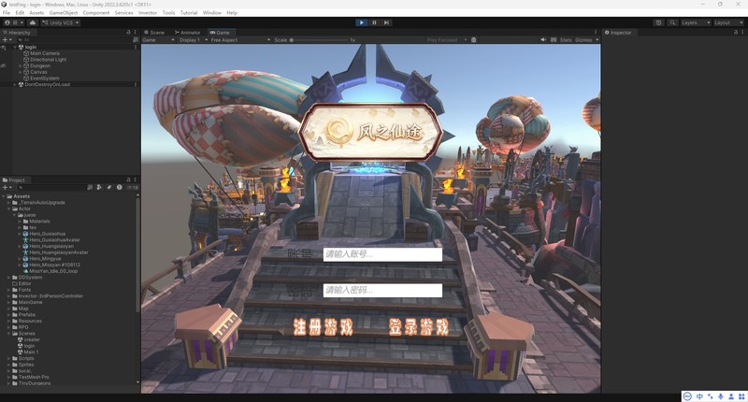Click the Hierarchy search field
Viewport: 748px width, 402px height.
(x=74, y=40)
